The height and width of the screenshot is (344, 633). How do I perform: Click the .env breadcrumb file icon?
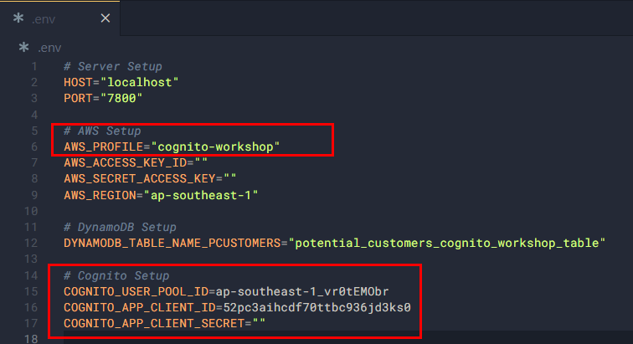tap(23, 48)
